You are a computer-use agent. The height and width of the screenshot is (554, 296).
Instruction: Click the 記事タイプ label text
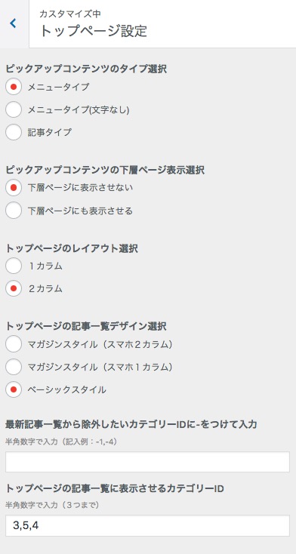(50, 133)
